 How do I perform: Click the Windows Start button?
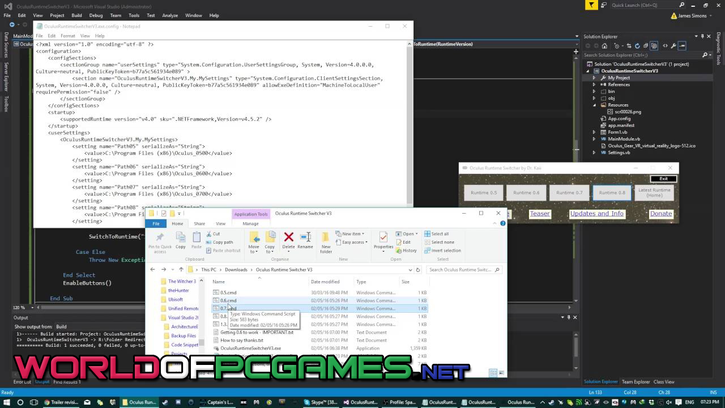[7, 402]
